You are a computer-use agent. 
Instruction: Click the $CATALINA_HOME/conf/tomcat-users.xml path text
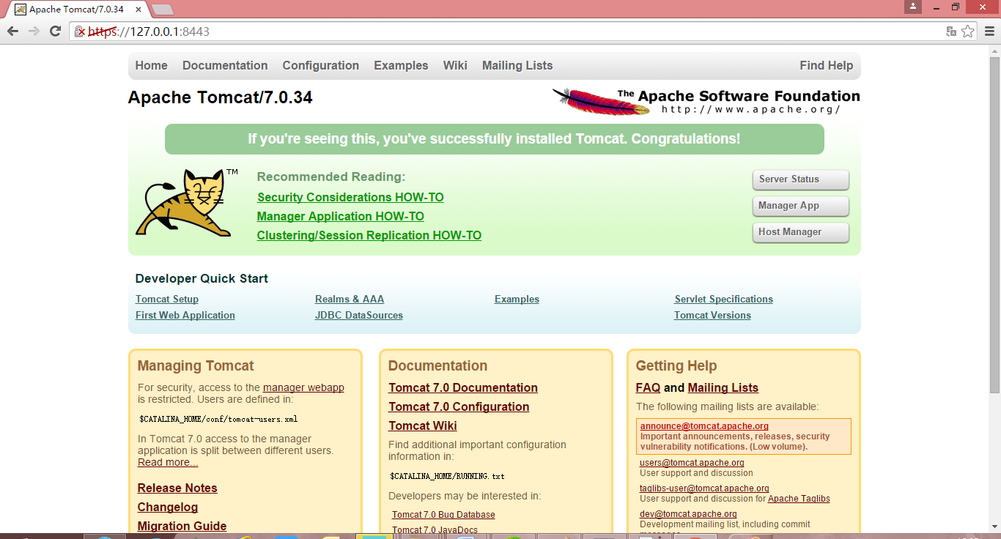pos(218,420)
